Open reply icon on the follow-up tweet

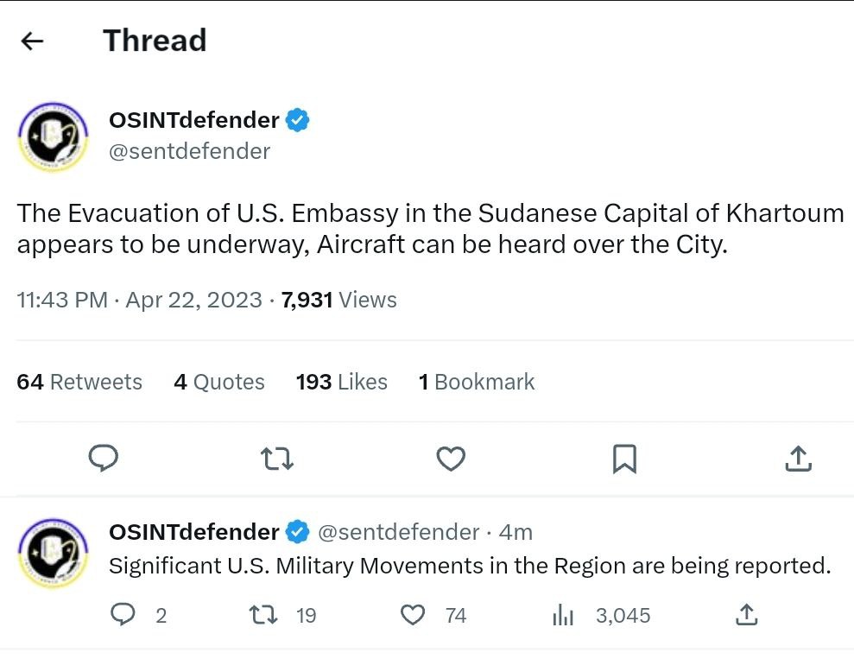123,615
